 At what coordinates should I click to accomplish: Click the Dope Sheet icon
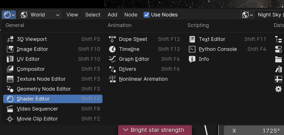[112, 39]
